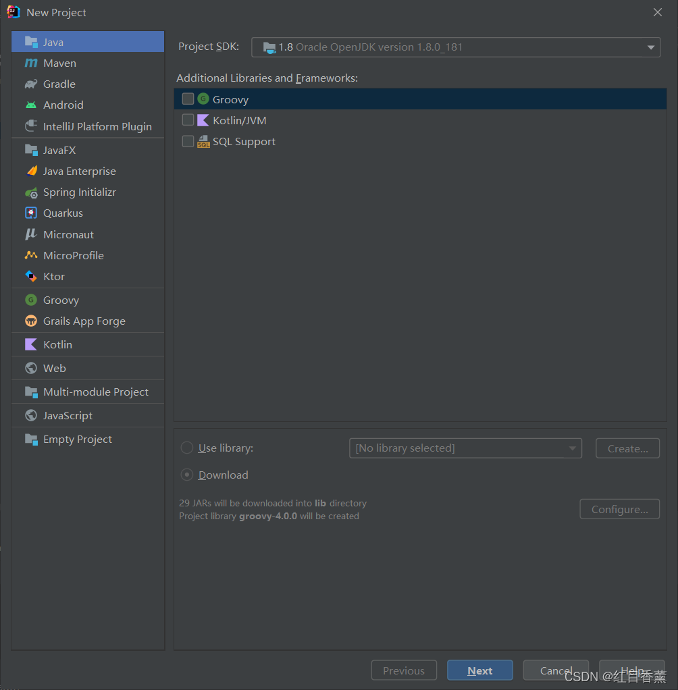Viewport: 678px width, 690px height.
Task: Select Java Enterprise label
Action: click(x=80, y=171)
